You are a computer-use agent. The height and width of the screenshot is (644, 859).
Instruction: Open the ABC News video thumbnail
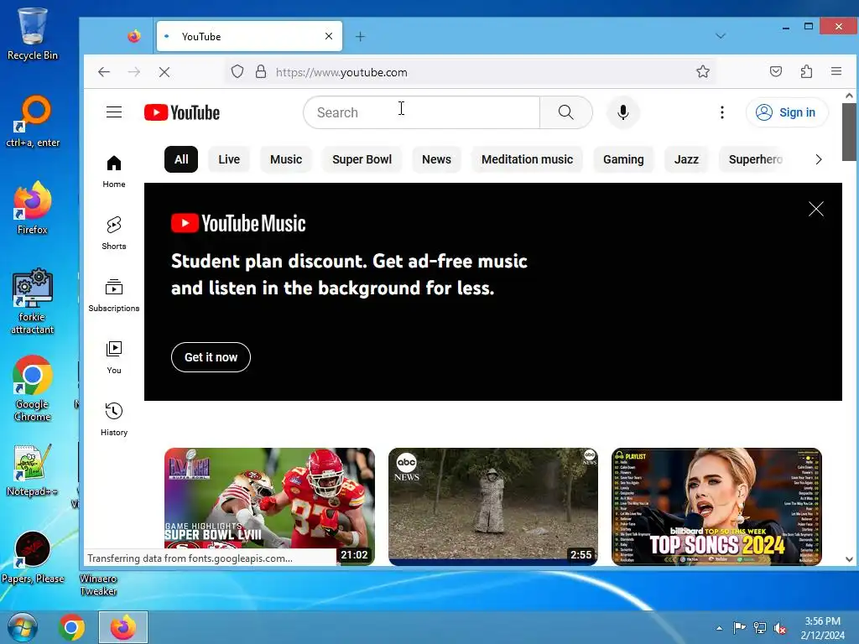(493, 506)
